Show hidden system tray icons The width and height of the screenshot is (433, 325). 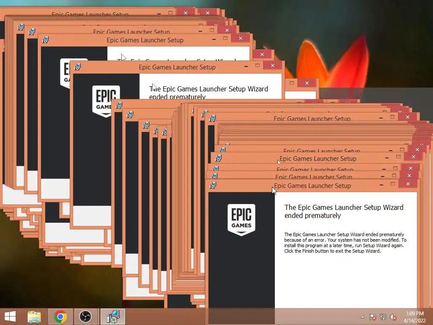coord(362,317)
